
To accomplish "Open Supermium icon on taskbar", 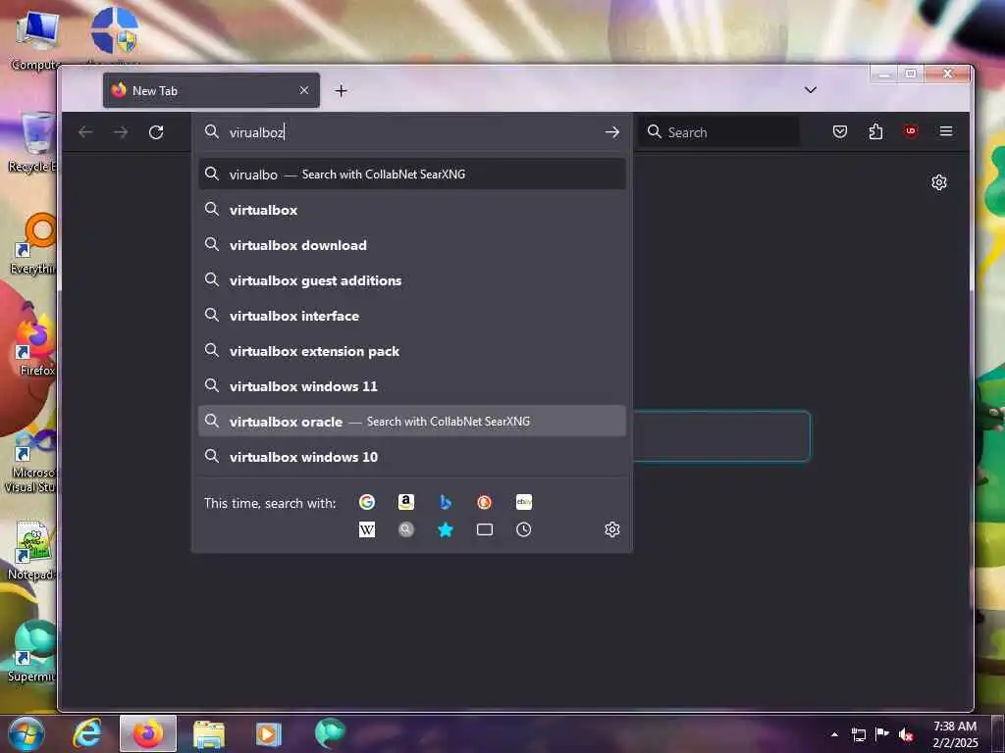I will point(330,733).
